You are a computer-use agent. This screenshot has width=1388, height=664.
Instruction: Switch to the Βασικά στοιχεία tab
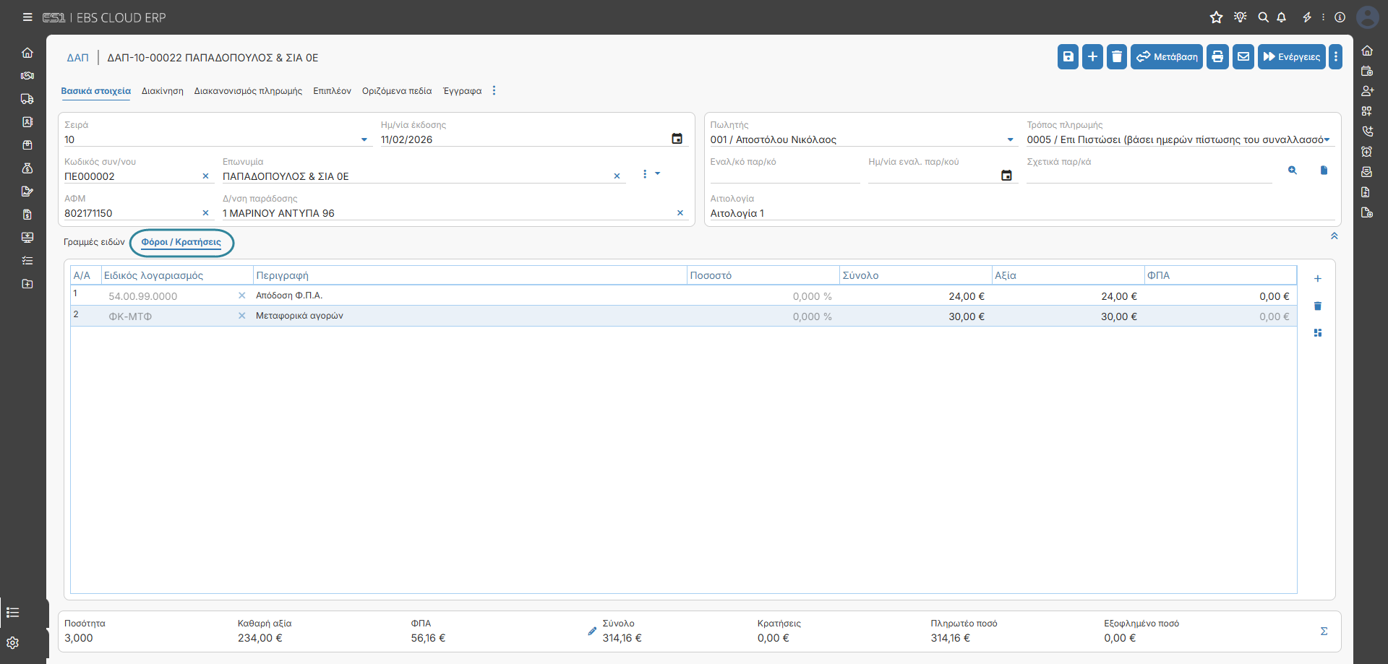[96, 91]
